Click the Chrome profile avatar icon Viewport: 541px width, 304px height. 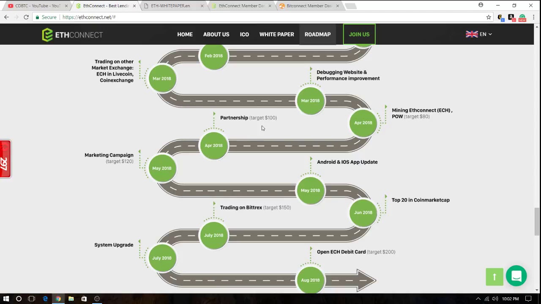(481, 5)
